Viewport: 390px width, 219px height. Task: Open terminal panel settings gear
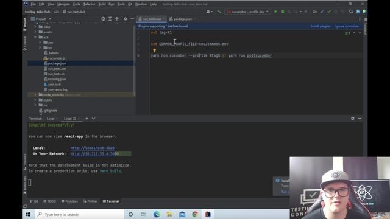click(x=352, y=119)
